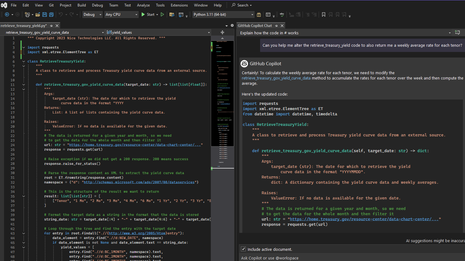This screenshot has height=261, width=465.
Task: Click Start Without Debugging play outline icon
Action: click(x=162, y=15)
